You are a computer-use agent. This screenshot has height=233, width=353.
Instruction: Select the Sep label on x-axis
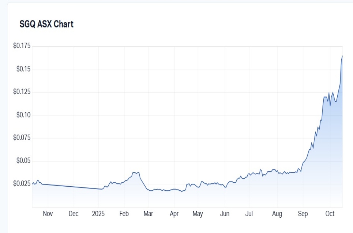[303, 214]
